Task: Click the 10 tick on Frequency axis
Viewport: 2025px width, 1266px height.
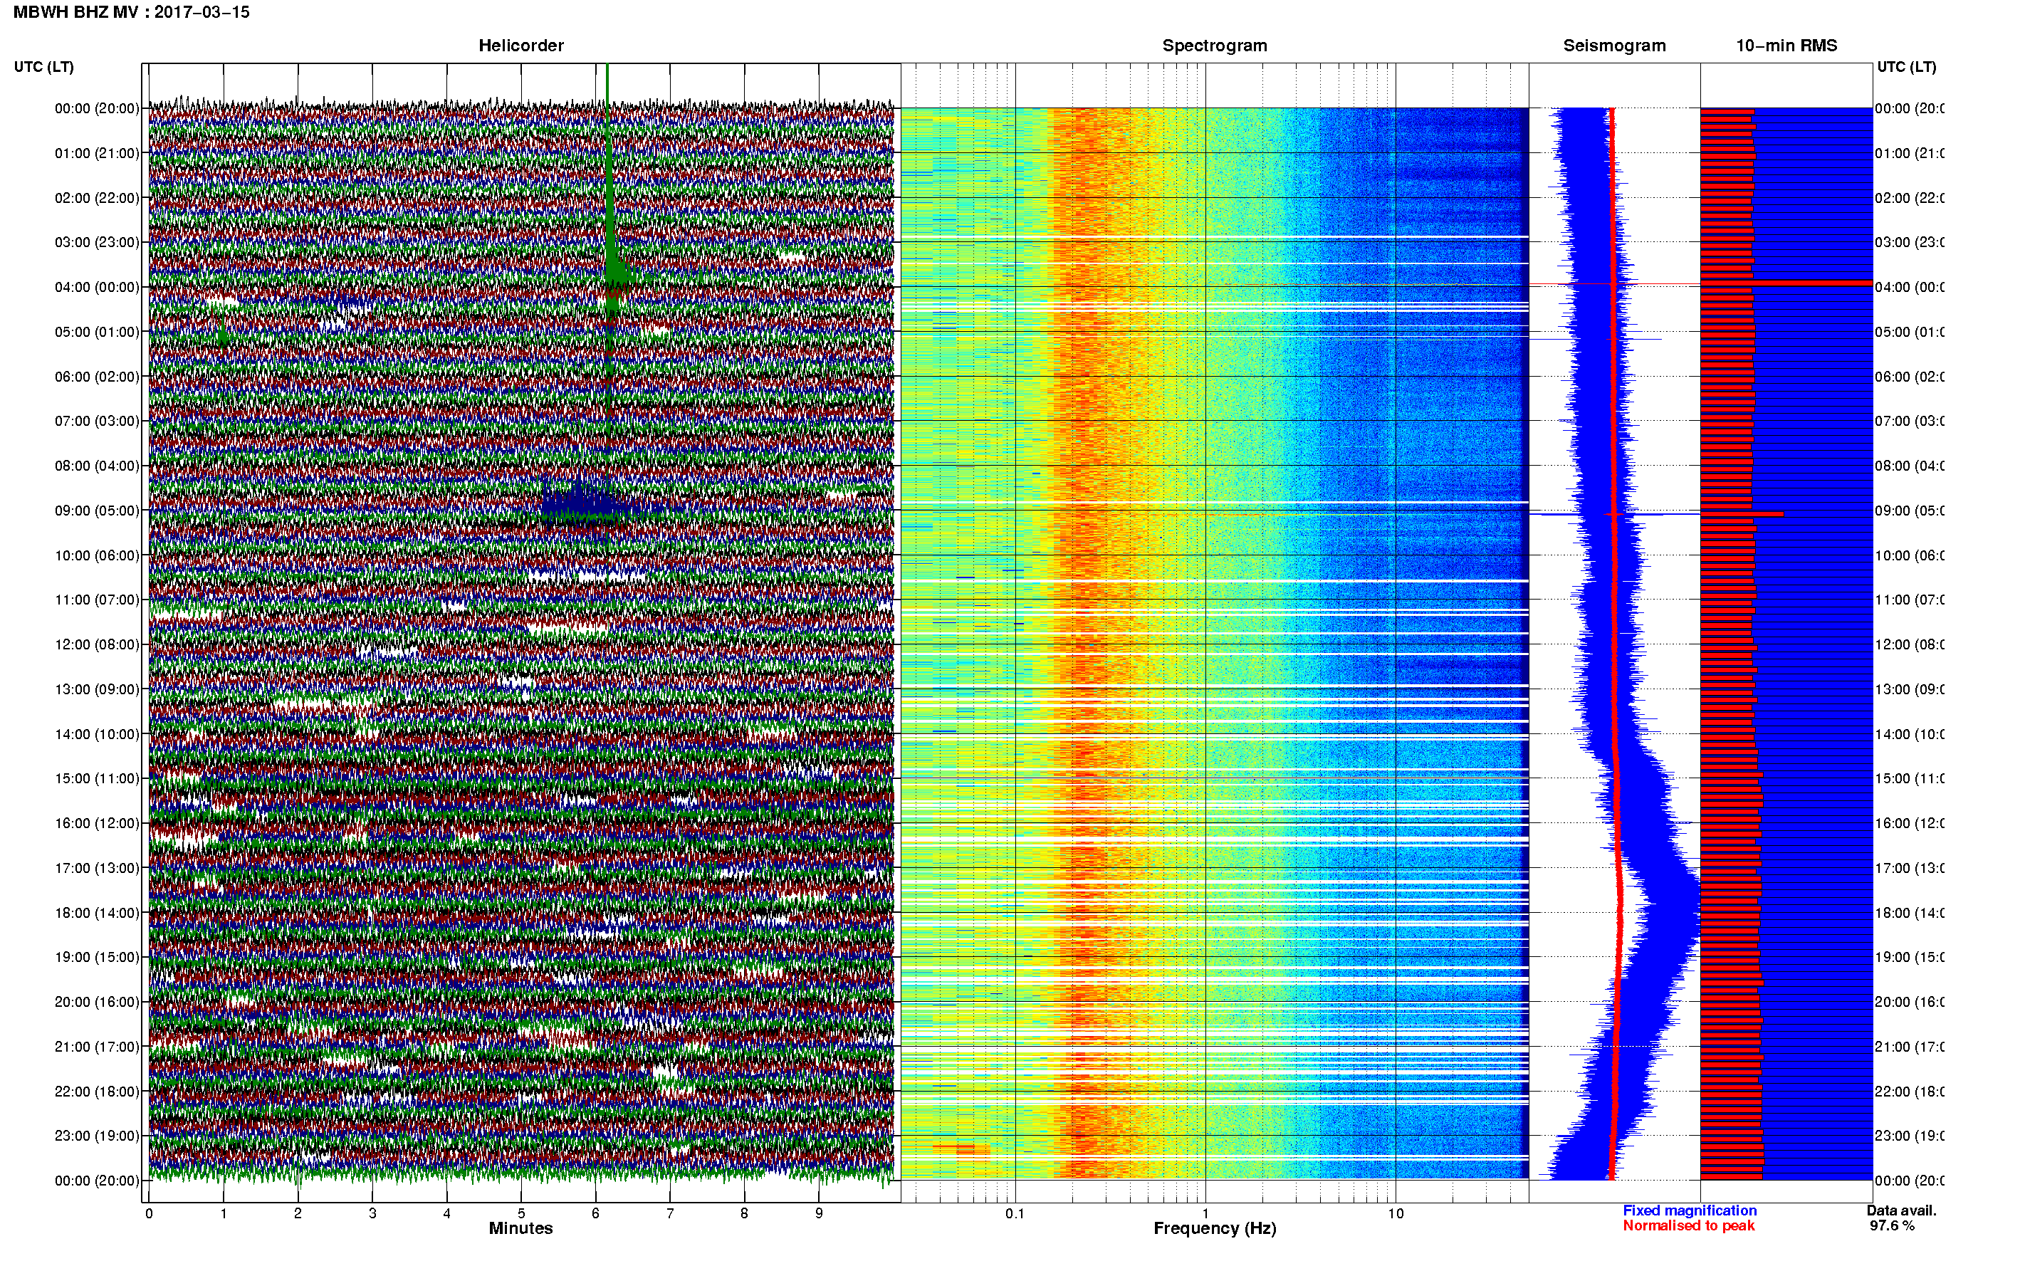Action: [x=1396, y=1213]
